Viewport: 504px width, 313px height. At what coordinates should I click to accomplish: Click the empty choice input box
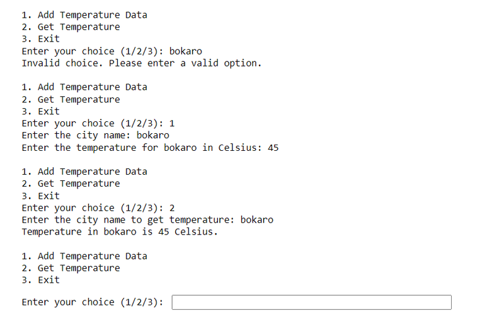click(311, 302)
